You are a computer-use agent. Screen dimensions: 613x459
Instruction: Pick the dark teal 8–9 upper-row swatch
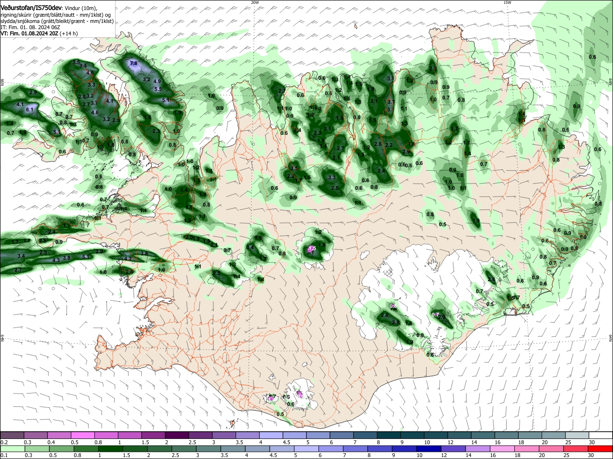388,435
